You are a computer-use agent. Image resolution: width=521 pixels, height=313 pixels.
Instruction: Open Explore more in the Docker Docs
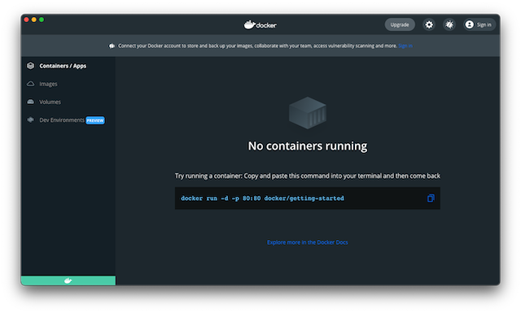[x=308, y=242]
